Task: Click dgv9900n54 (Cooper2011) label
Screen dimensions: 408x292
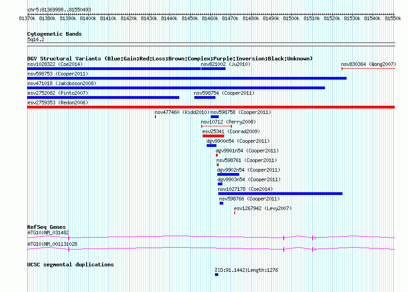Action: 238,141
